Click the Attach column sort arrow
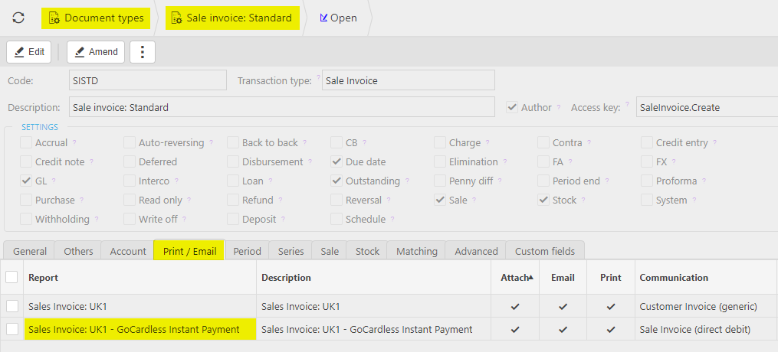The height and width of the screenshot is (352, 778). coord(530,277)
